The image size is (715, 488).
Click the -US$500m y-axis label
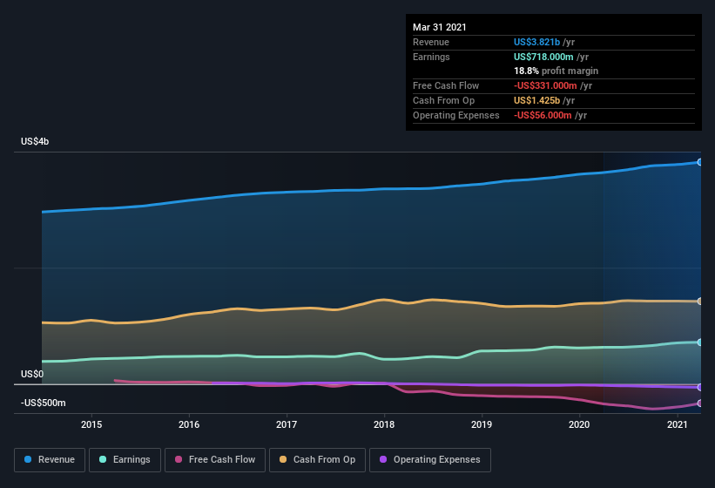[x=44, y=403]
